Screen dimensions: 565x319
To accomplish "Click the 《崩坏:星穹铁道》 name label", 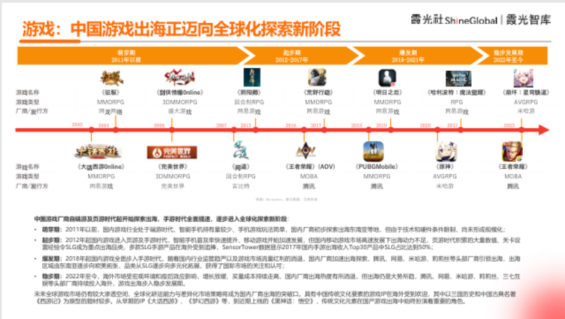I will [526, 93].
